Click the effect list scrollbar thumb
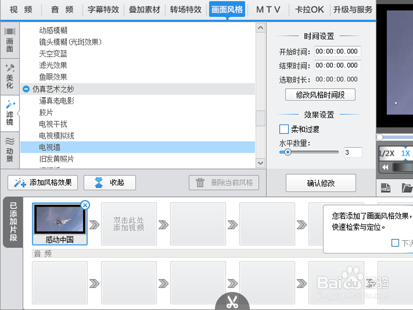Screen dimensions: 413x310 tap(261, 118)
